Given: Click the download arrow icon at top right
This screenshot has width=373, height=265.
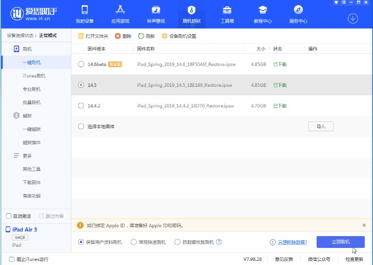Looking at the screenshot, I should [x=353, y=19].
